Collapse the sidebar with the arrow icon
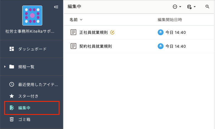The height and width of the screenshot is (129, 215). pos(56,7)
